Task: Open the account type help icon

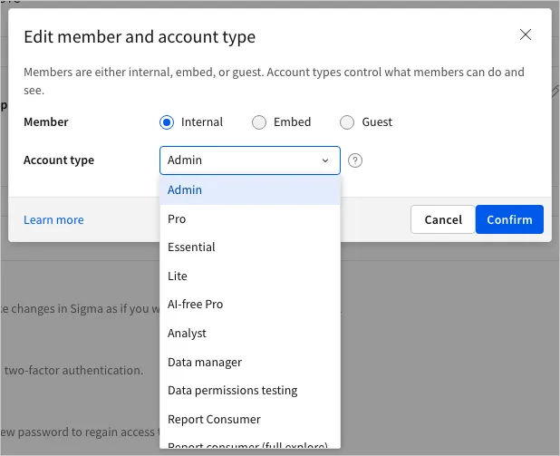Action: coord(355,160)
